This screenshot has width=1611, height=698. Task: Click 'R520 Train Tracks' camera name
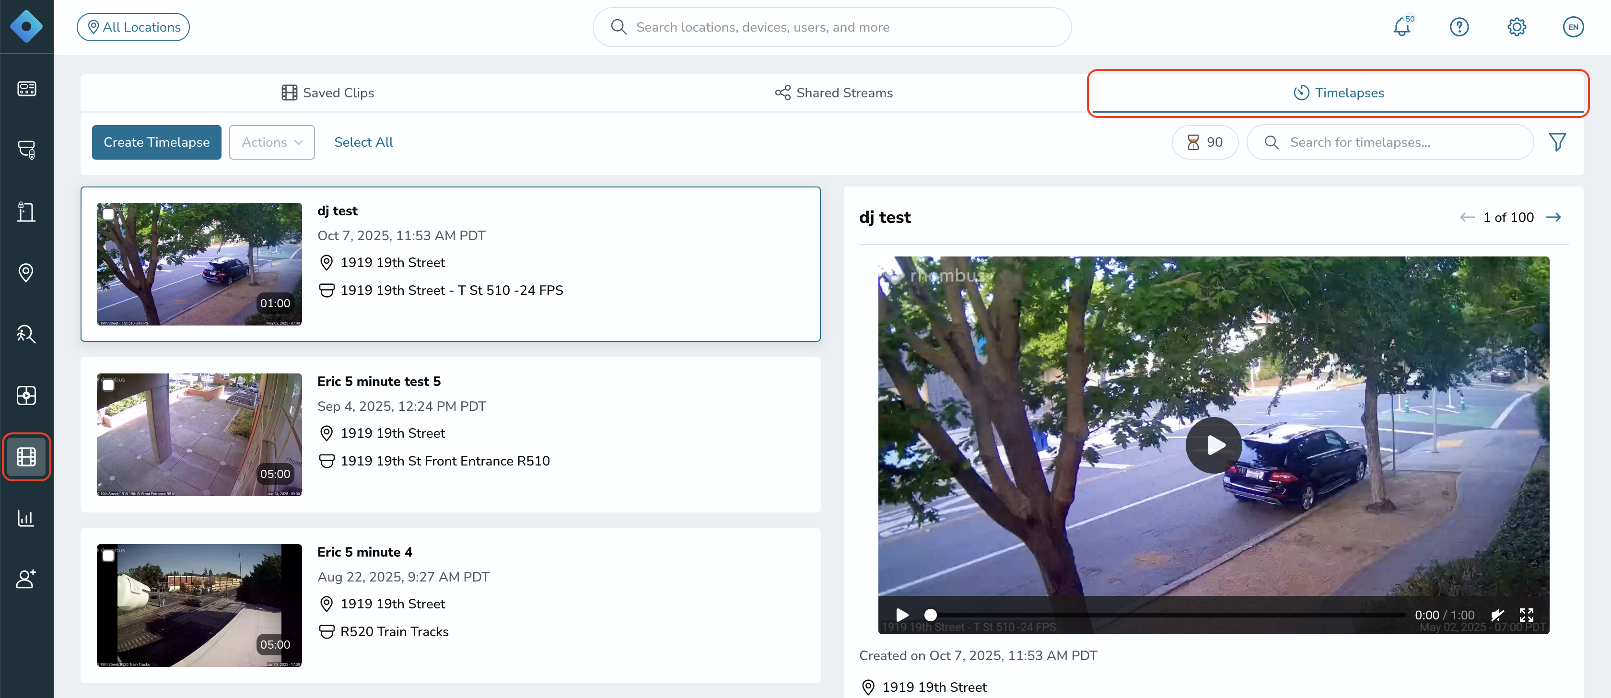pyautogui.click(x=395, y=632)
